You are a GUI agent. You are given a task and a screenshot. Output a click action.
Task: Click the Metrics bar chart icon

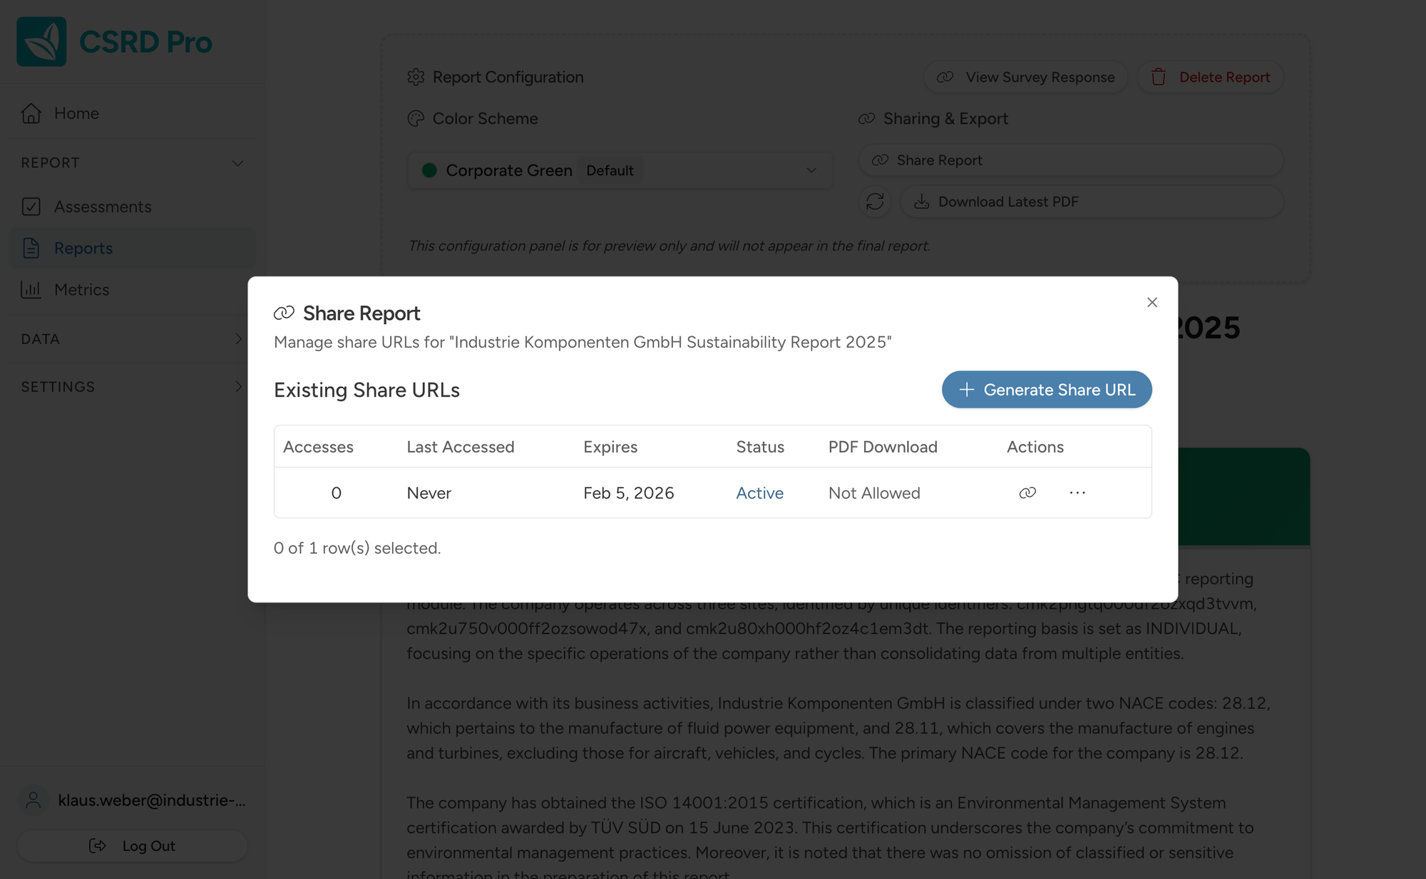31,290
